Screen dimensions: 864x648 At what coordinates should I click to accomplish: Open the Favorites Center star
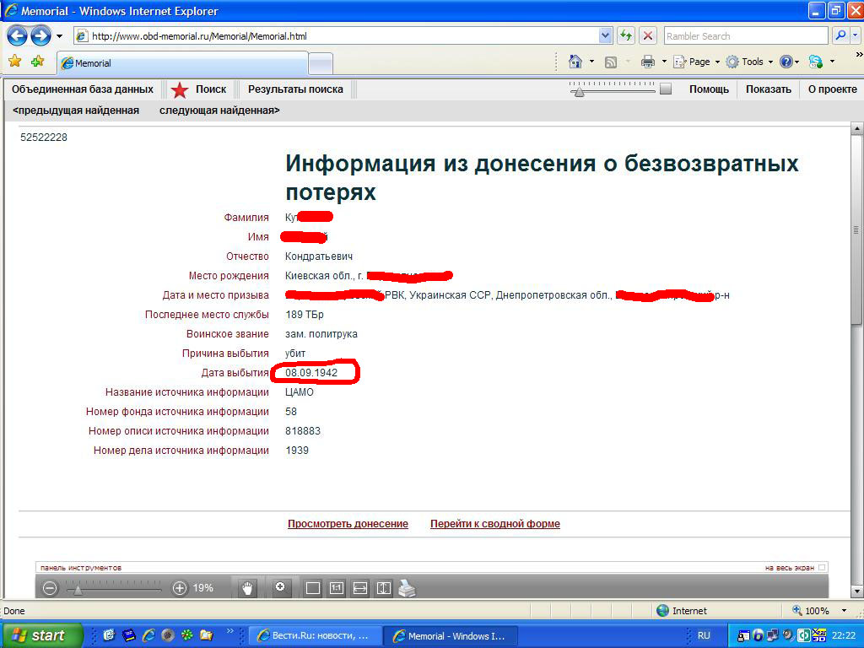[x=15, y=61]
